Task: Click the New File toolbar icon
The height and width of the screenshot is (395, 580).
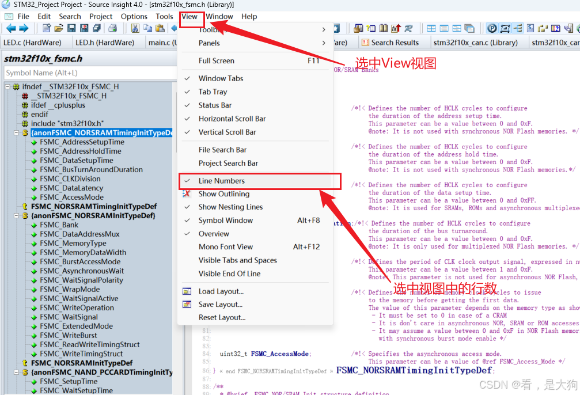Action: (47, 28)
